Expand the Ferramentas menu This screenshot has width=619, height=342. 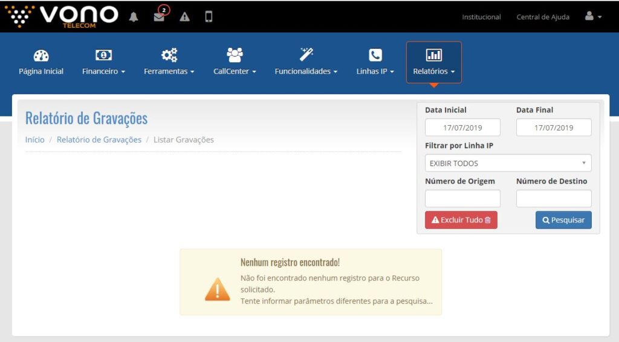coord(169,63)
